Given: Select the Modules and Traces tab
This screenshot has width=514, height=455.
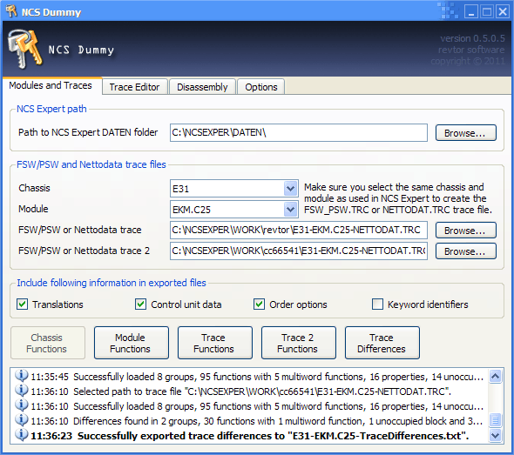Looking at the screenshot, I should (x=51, y=86).
